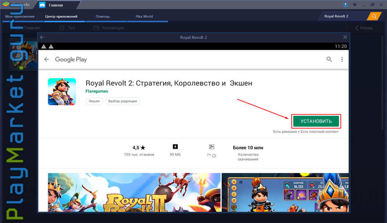Click the 4,5 star rating
Screen dimensions: 387x223
coord(139,148)
